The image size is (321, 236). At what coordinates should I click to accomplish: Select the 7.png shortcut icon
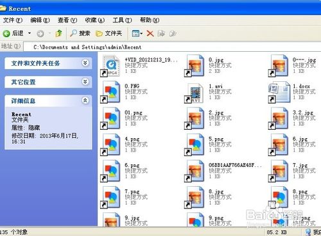click(x=110, y=197)
